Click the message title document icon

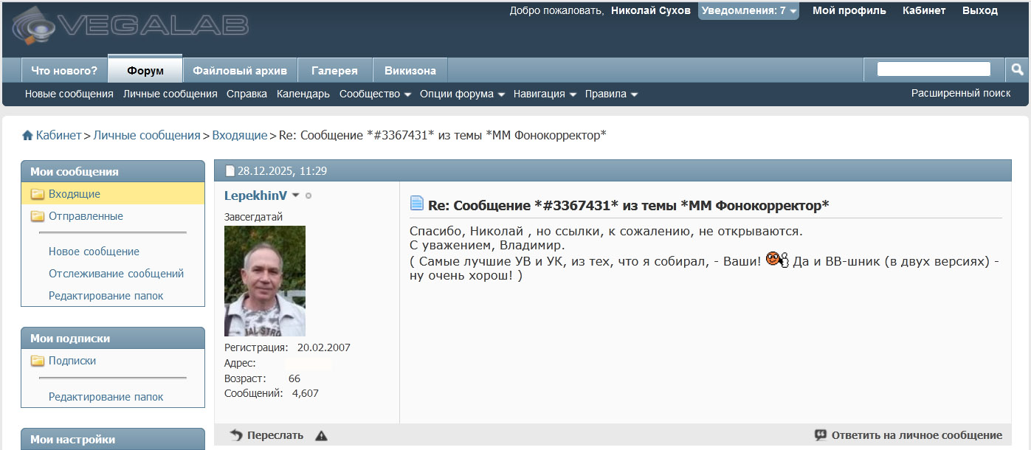(417, 203)
